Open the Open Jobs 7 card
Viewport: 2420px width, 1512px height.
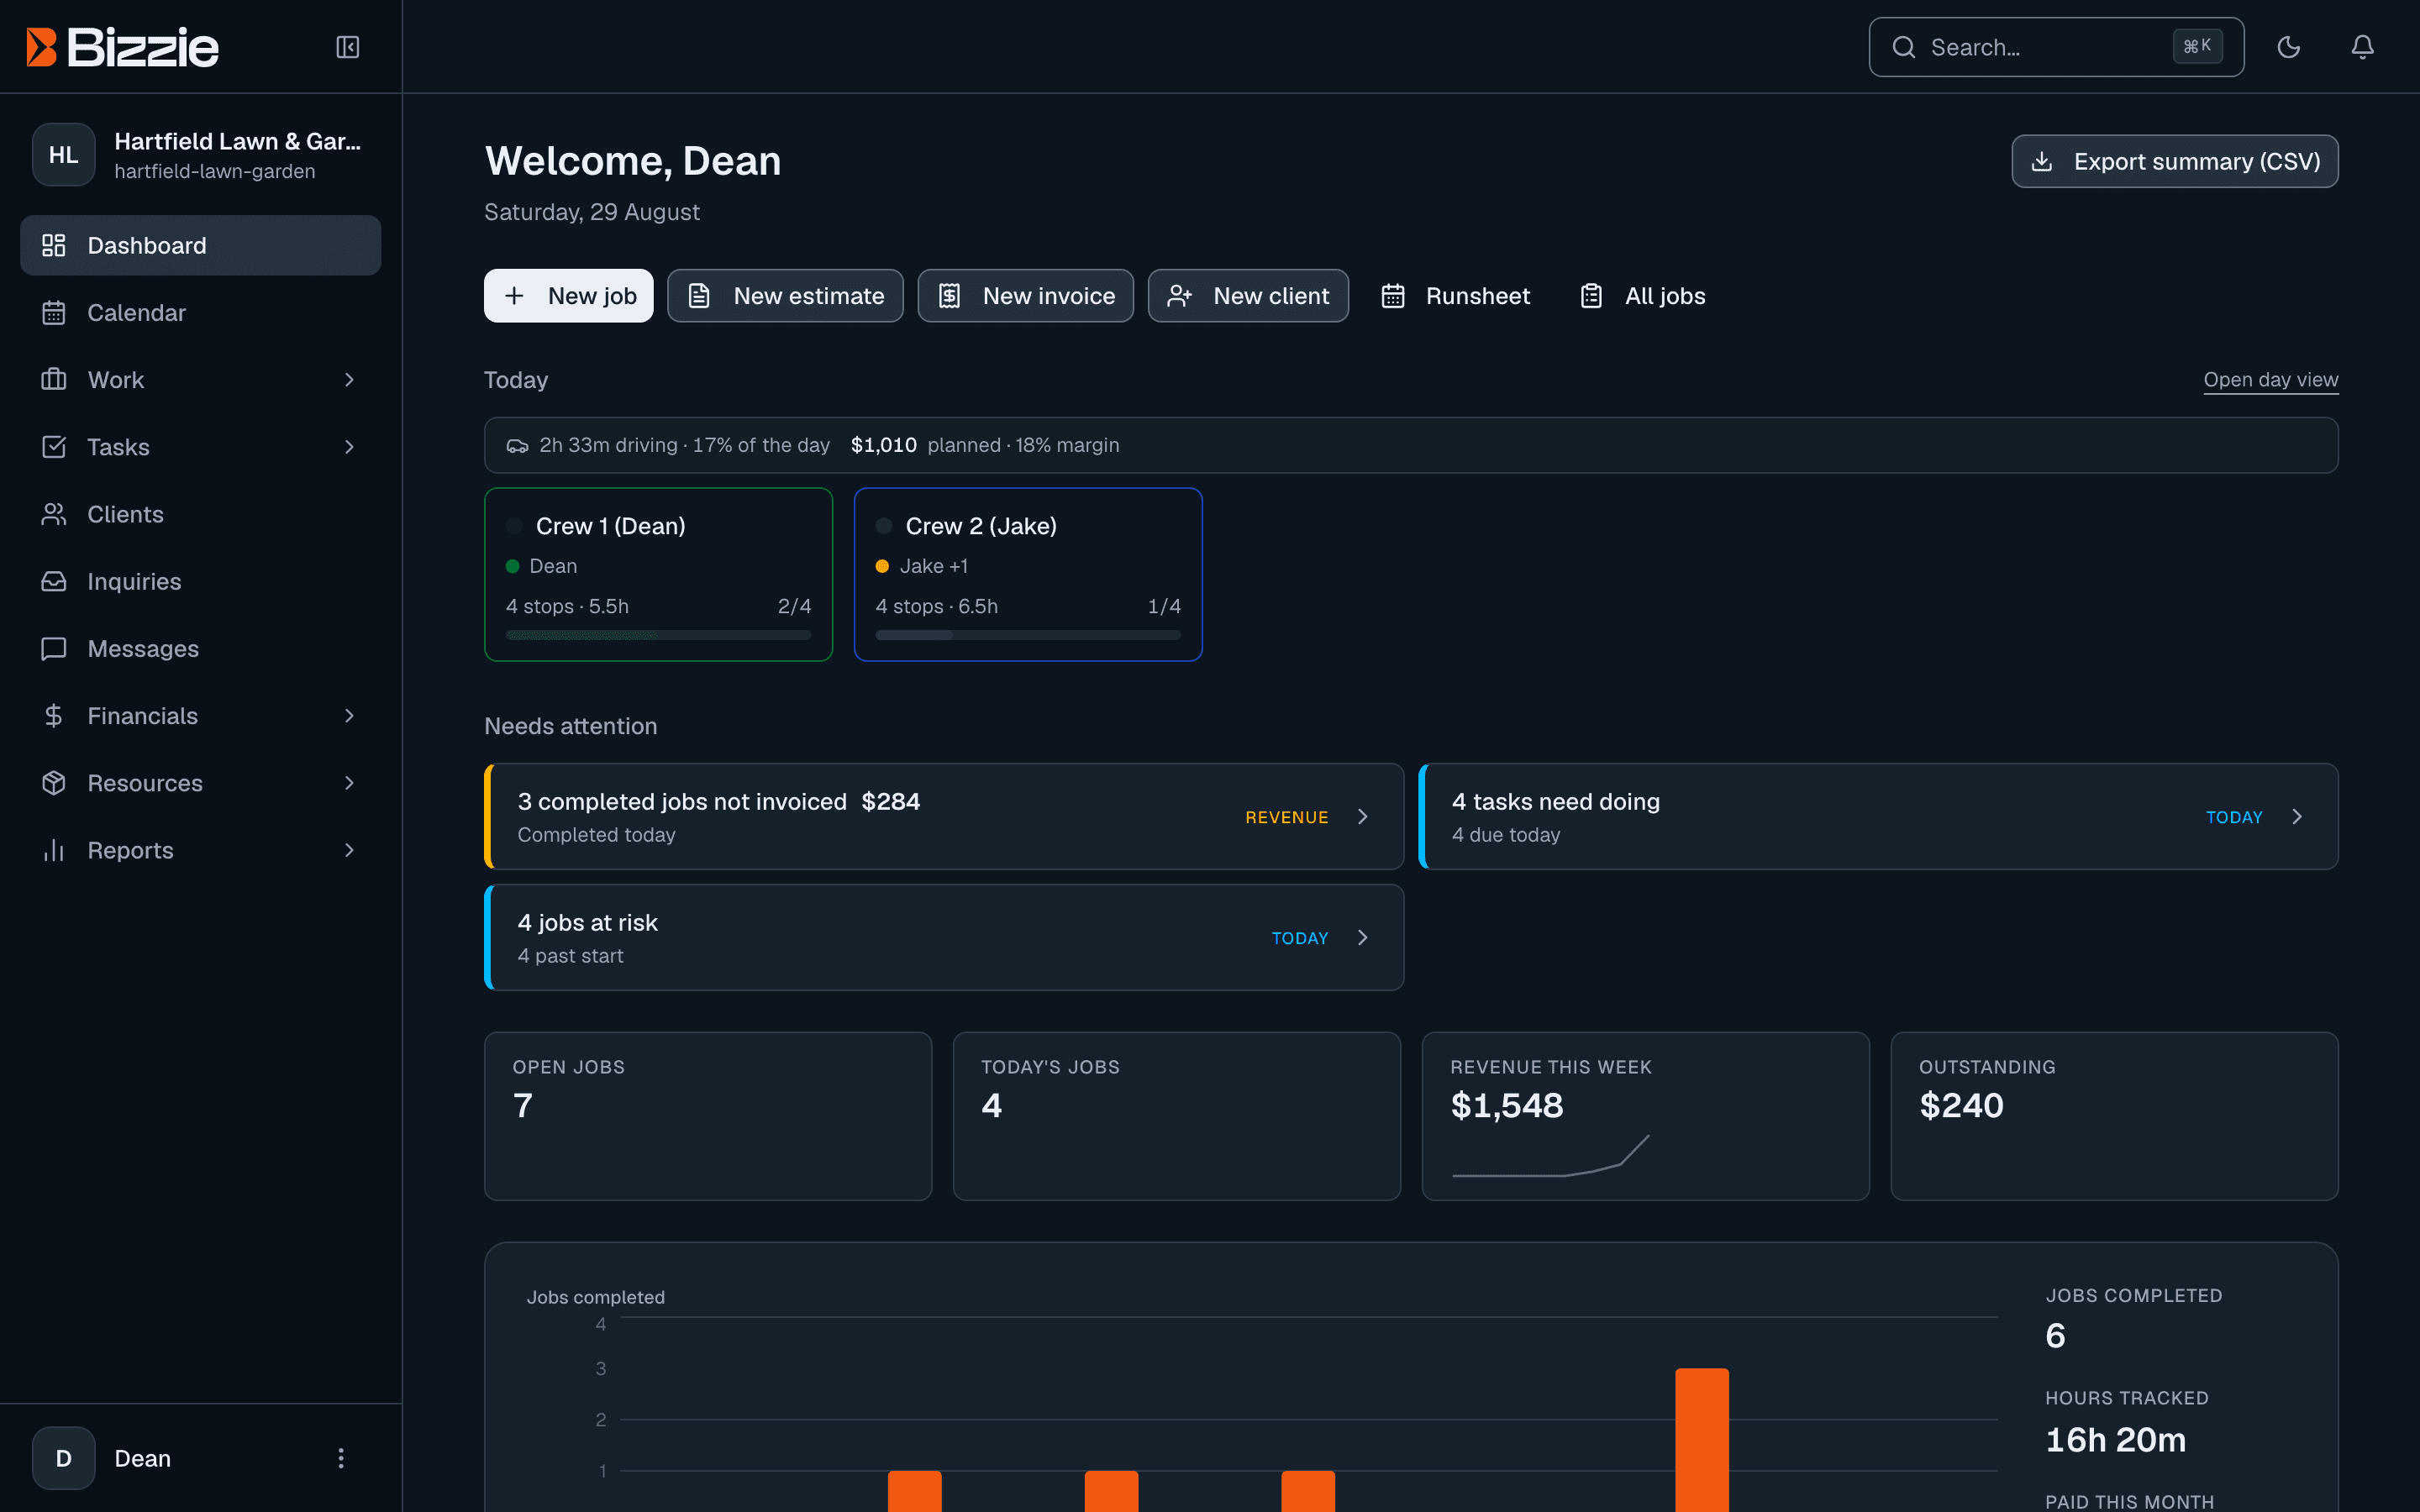708,1116
